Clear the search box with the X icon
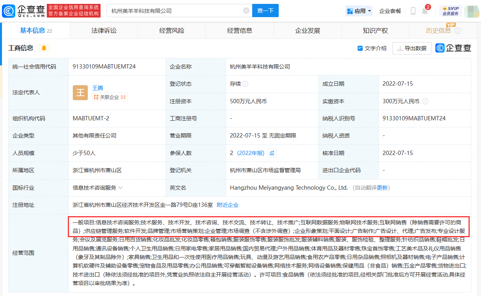The width and height of the screenshot is (481, 296). click(x=246, y=11)
